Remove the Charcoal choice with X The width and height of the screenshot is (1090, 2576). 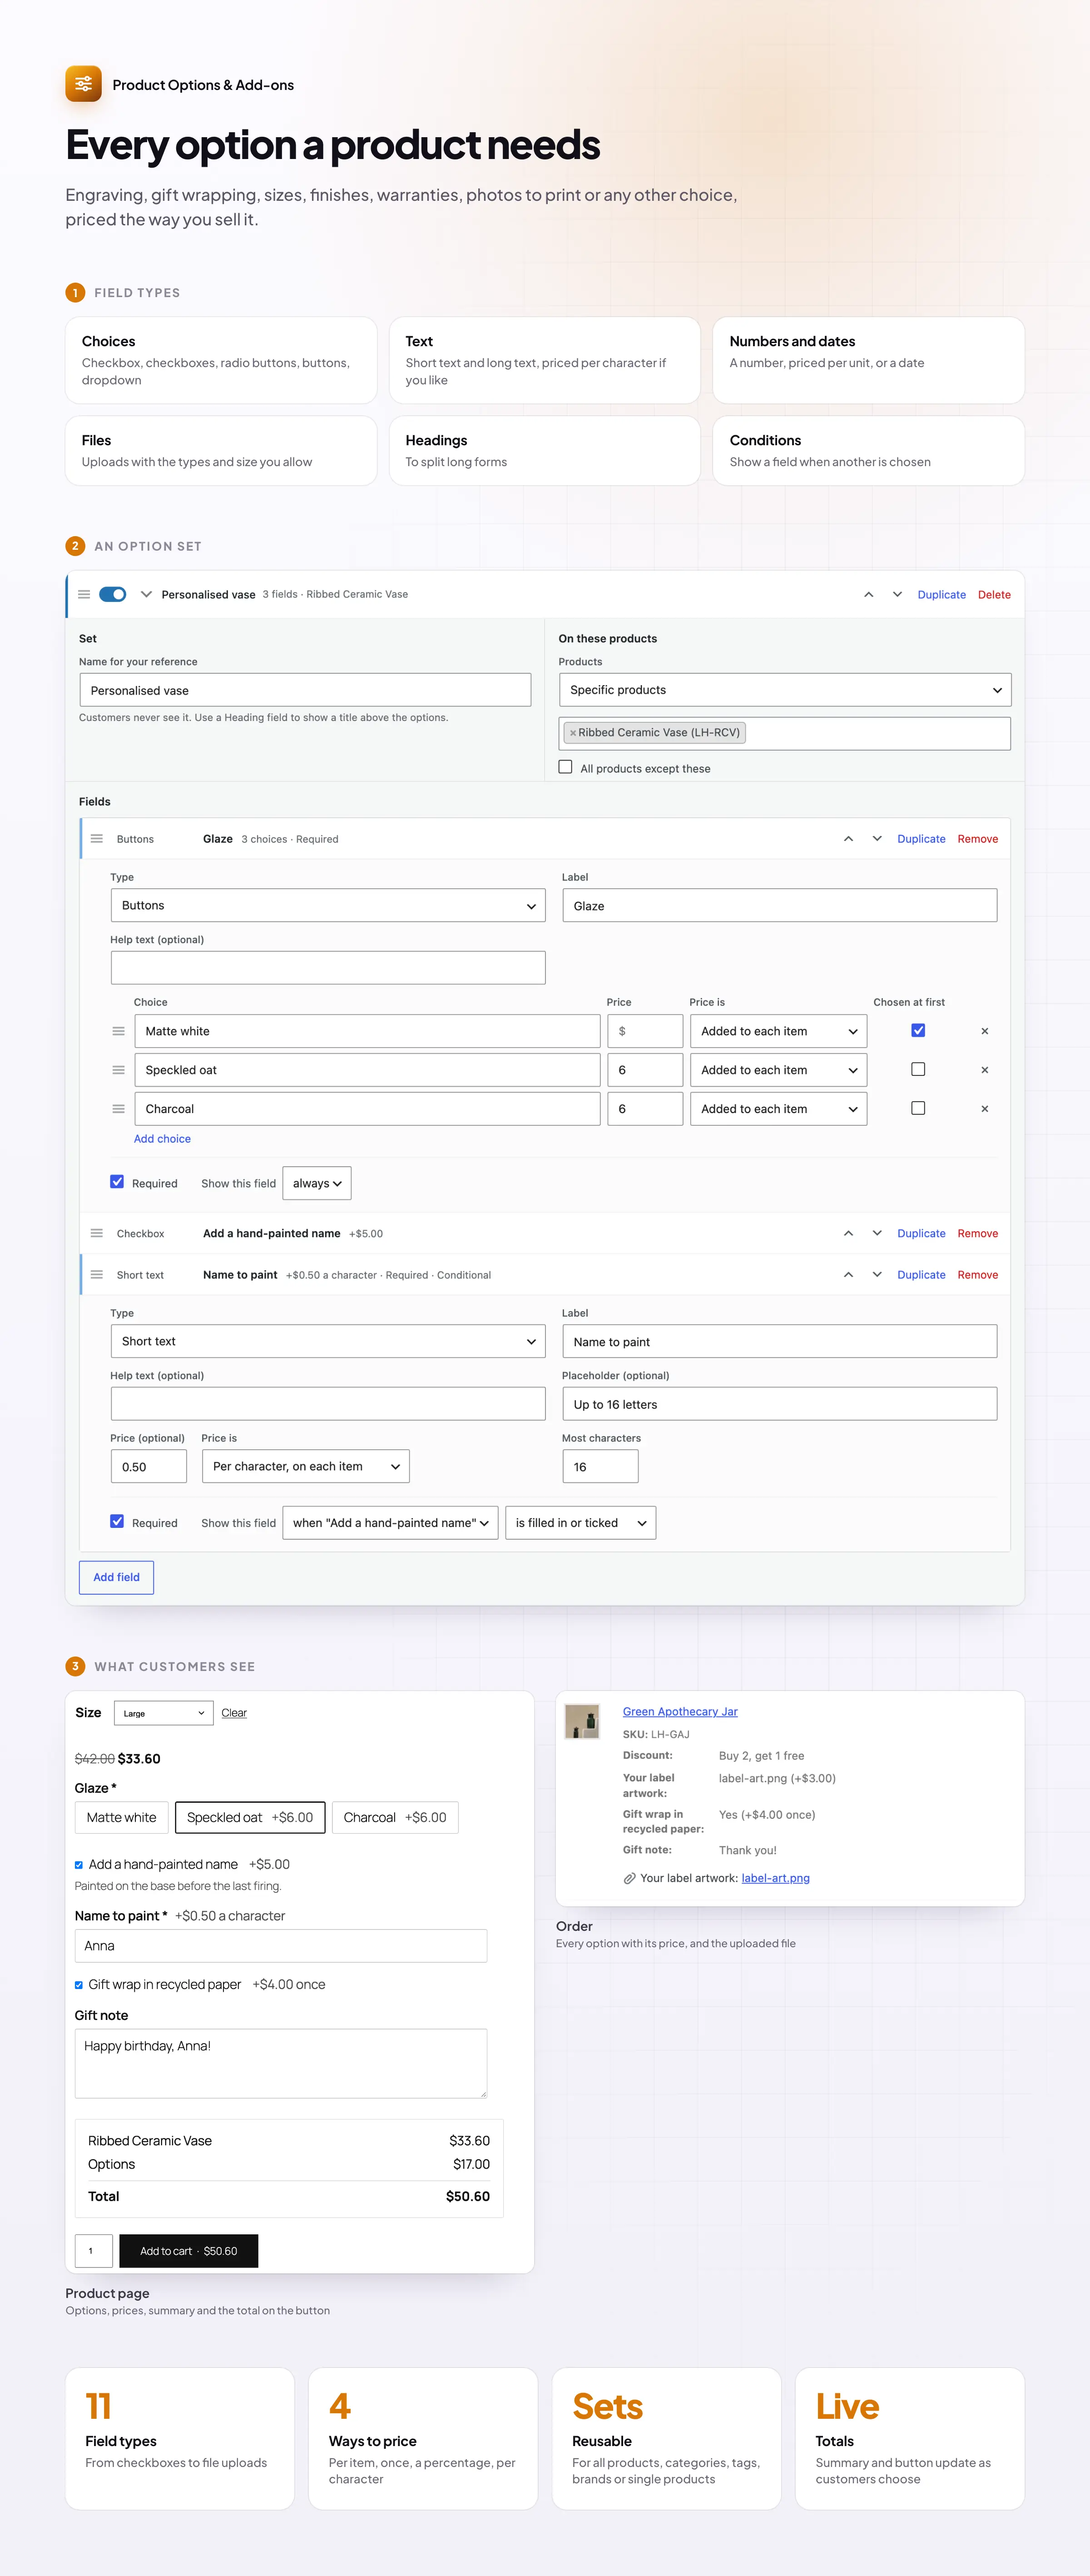click(x=984, y=1109)
